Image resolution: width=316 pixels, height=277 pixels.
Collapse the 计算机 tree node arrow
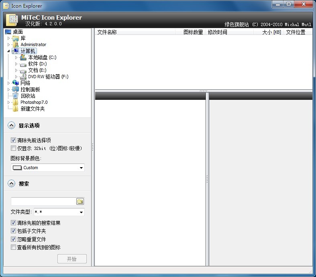point(9,51)
